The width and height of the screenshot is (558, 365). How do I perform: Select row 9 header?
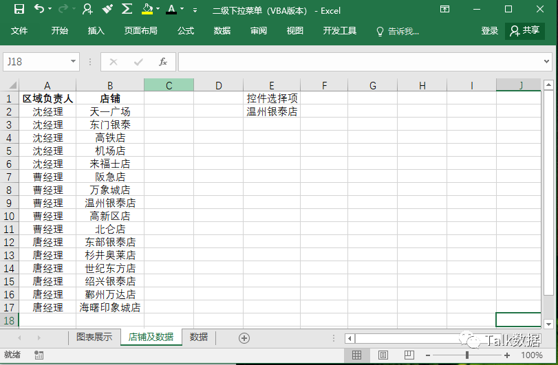coord(9,203)
